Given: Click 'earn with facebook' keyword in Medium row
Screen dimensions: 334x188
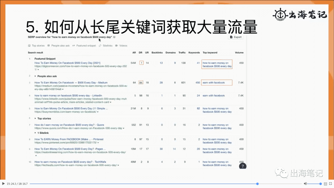Looking at the screenshot, I should pos(214,83).
